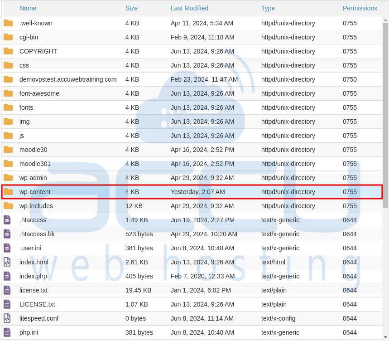
Task: Click the php.ini file icon
Action: coord(7,332)
